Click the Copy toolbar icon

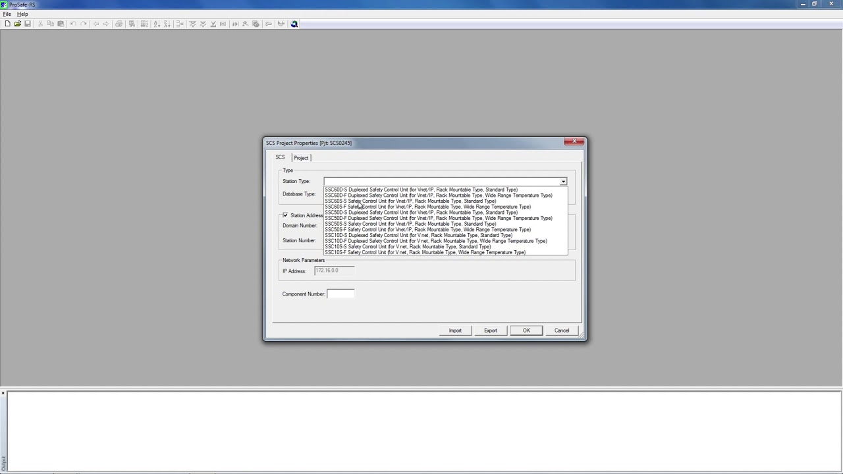(51, 24)
